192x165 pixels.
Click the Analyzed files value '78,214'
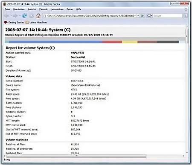[75, 153]
